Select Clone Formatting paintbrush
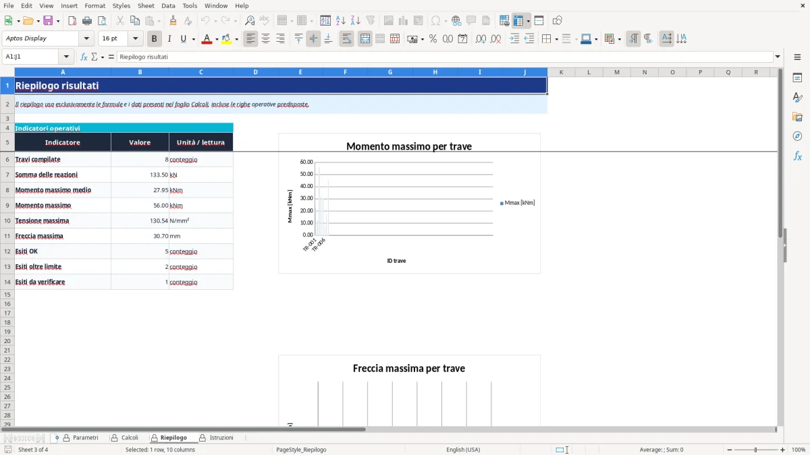 click(173, 21)
